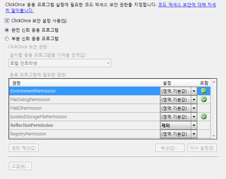Select 부분 신뢰 응용 프로그램 radio button
This screenshot has height=179, width=226.
click(x=7, y=39)
